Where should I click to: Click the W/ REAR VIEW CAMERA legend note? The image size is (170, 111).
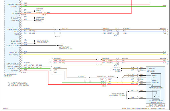19,83
